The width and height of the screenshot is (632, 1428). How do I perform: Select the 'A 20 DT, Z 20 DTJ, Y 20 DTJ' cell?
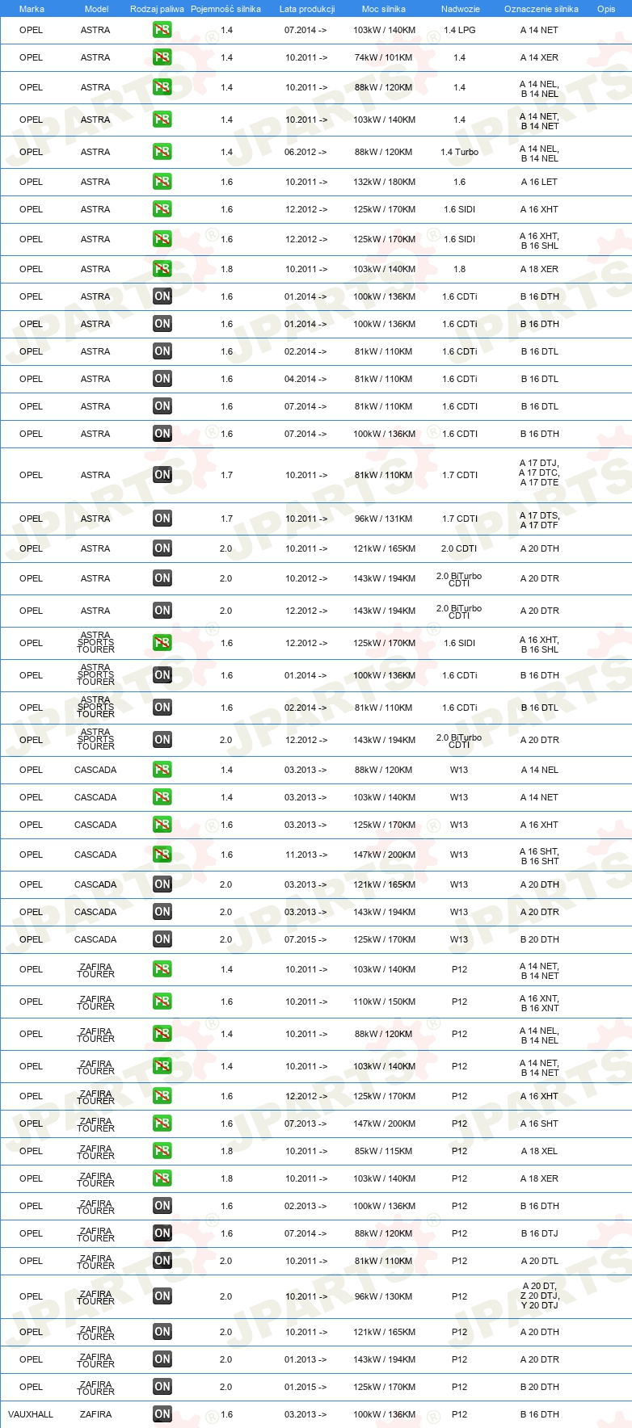tap(539, 1296)
